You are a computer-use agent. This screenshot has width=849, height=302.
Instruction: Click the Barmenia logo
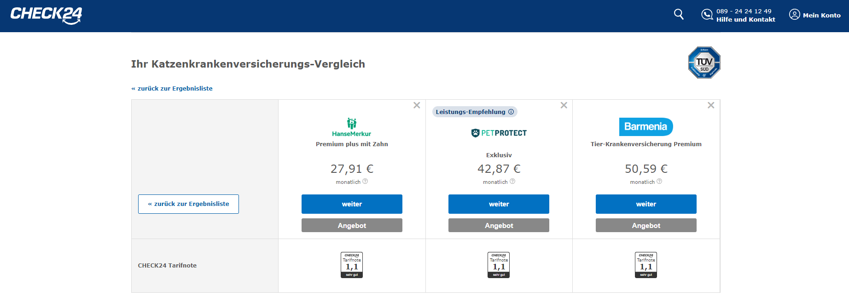pos(646,126)
